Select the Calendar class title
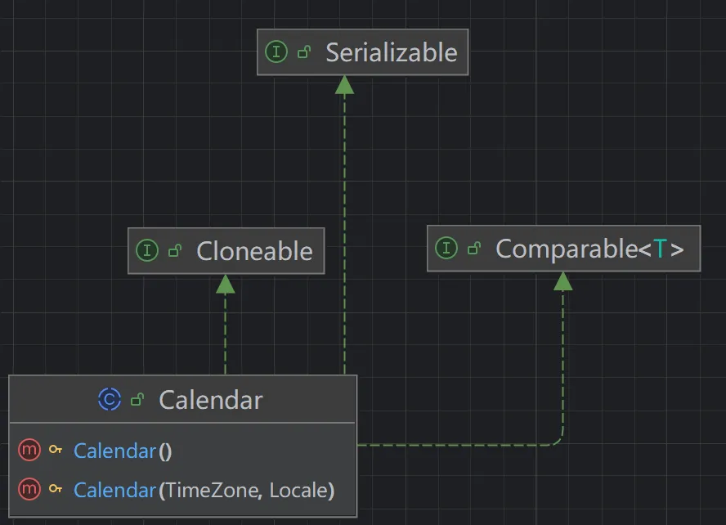This screenshot has width=726, height=525. [210, 400]
